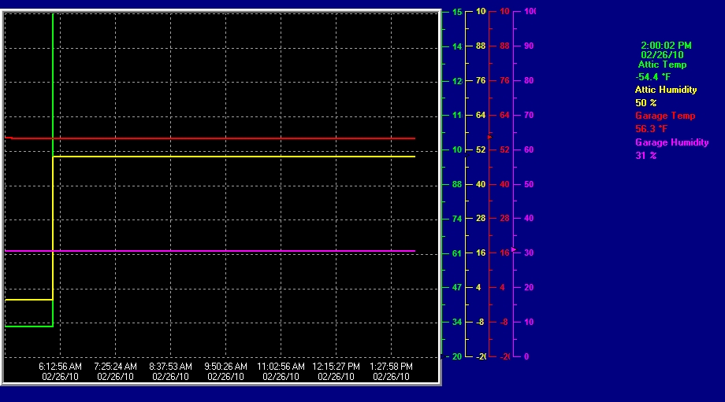This screenshot has width=725, height=402.
Task: Select the Garage Humidity legend label
Action: [671, 142]
